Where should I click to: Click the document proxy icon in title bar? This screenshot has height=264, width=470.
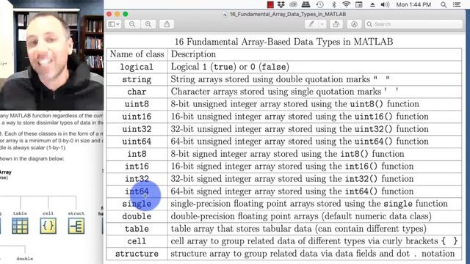pyautogui.click(x=225, y=14)
